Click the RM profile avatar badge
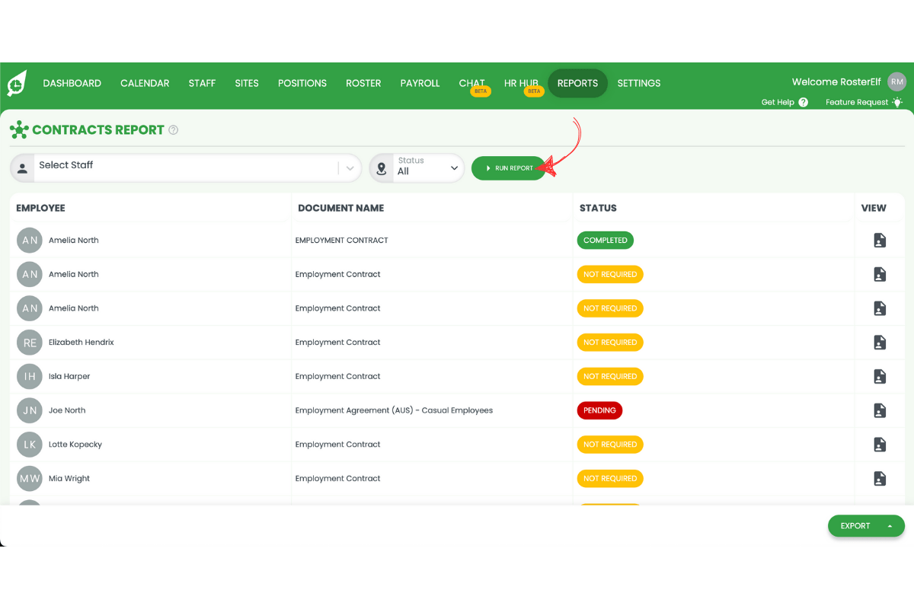The image size is (914, 609). (x=896, y=81)
